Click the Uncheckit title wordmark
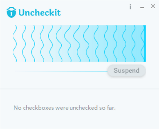159x129 pixels. (40, 13)
